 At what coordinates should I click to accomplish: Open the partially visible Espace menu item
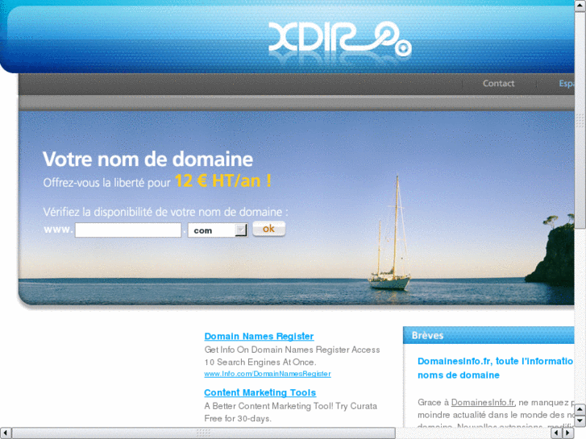point(567,83)
